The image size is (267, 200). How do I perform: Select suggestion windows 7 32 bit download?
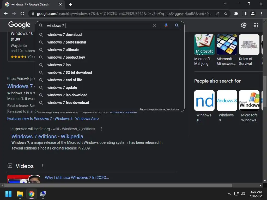click(x=110, y=72)
